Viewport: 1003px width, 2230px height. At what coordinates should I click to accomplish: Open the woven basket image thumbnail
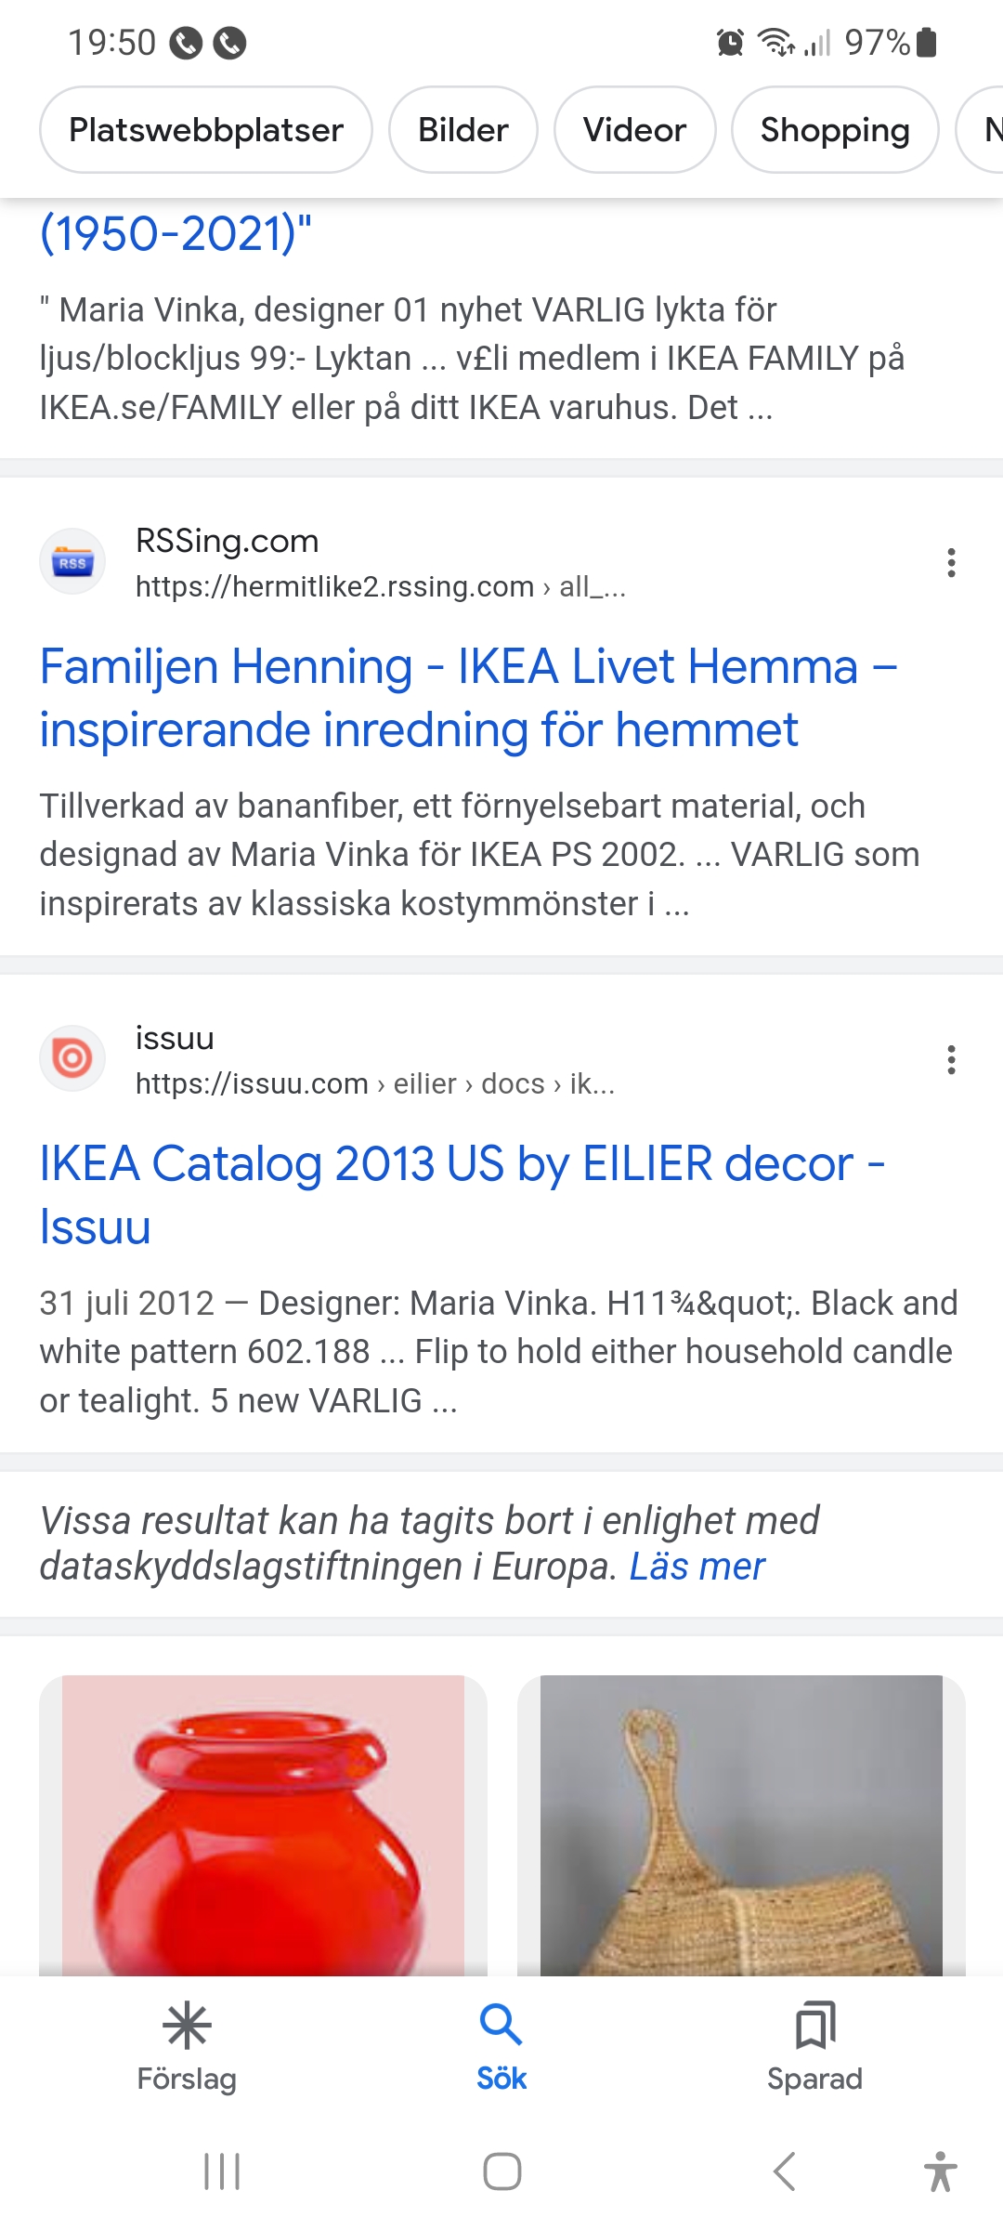click(x=741, y=1825)
